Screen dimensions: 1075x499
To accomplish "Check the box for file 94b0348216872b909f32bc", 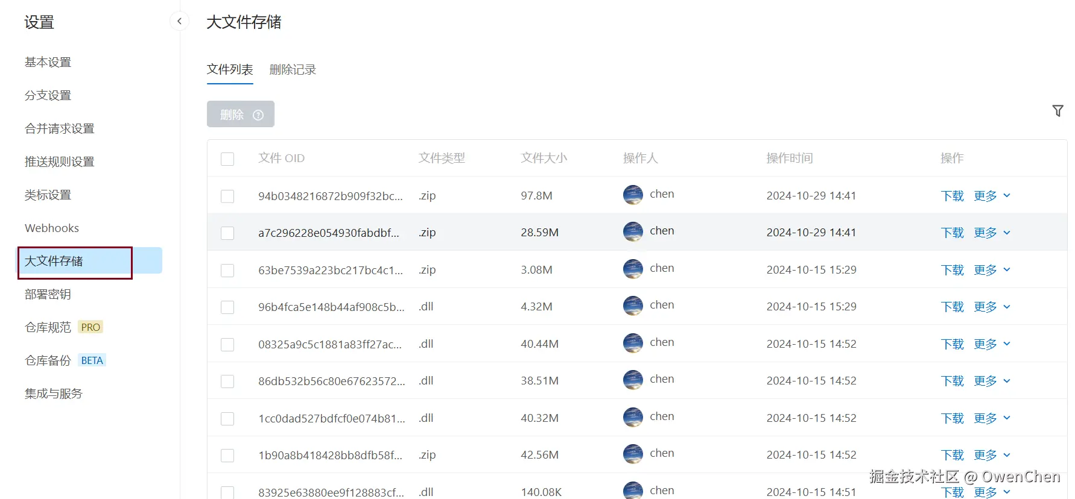I will point(227,196).
